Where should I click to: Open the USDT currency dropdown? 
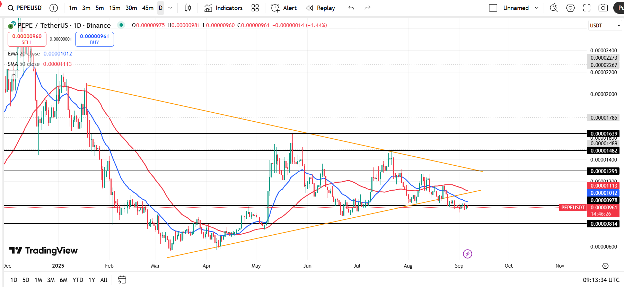pyautogui.click(x=605, y=25)
